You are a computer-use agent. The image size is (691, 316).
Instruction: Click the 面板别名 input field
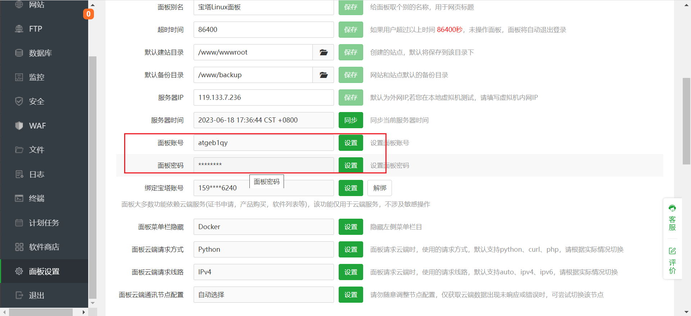264,7
